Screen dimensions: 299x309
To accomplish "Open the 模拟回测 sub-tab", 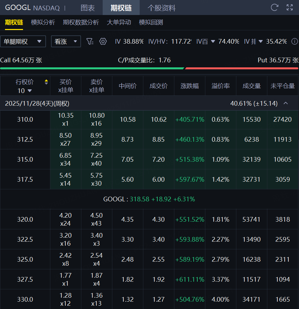I will 151,22.
